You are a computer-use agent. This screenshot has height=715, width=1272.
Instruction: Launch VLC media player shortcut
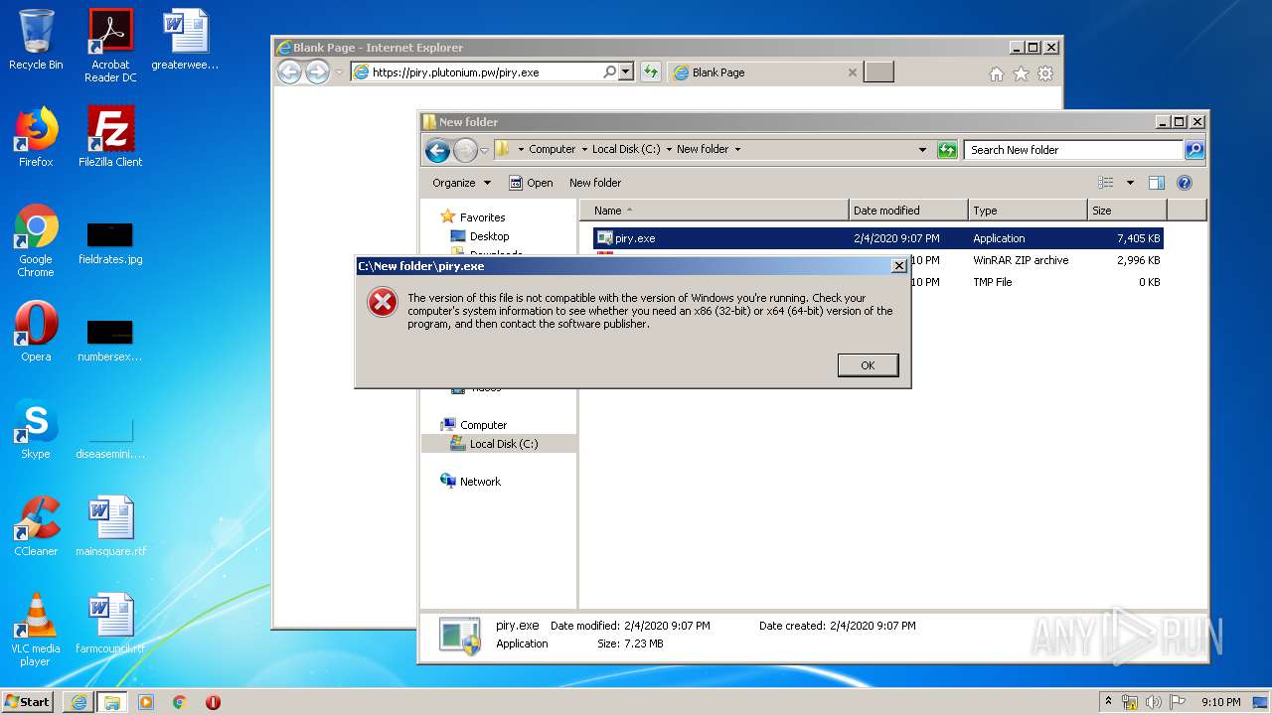point(36,630)
